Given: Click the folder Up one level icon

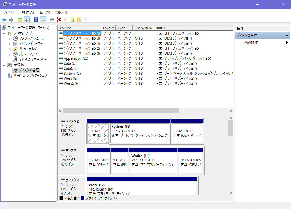Looking at the screenshot, I should click(x=20, y=19).
